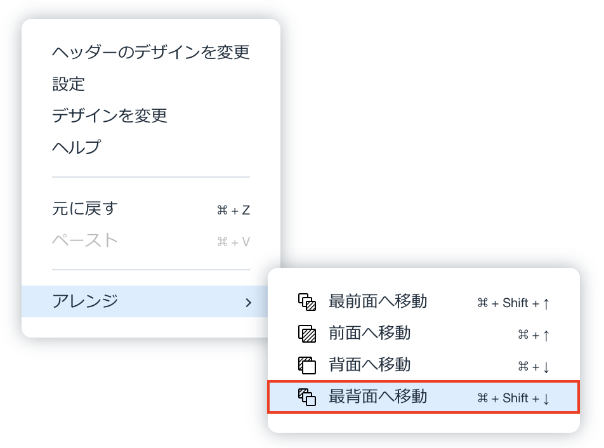604x448 pixels.
Task: Click the bring-to-front layers icon
Action: point(308,303)
